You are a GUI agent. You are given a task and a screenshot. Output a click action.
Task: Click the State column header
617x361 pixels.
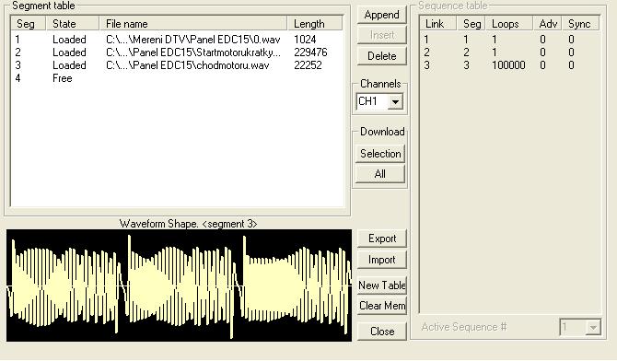click(73, 24)
